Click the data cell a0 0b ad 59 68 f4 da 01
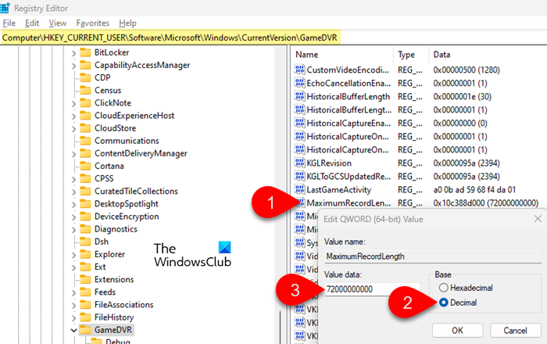The image size is (547, 344). pyautogui.click(x=474, y=189)
